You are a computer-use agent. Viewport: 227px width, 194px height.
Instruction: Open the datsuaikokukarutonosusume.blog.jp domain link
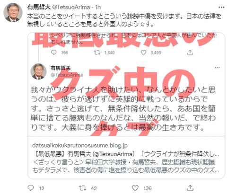coord(80,145)
